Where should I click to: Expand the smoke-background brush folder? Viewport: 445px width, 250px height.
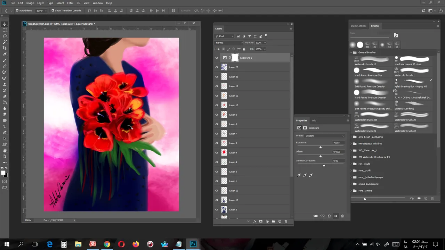coord(351,184)
